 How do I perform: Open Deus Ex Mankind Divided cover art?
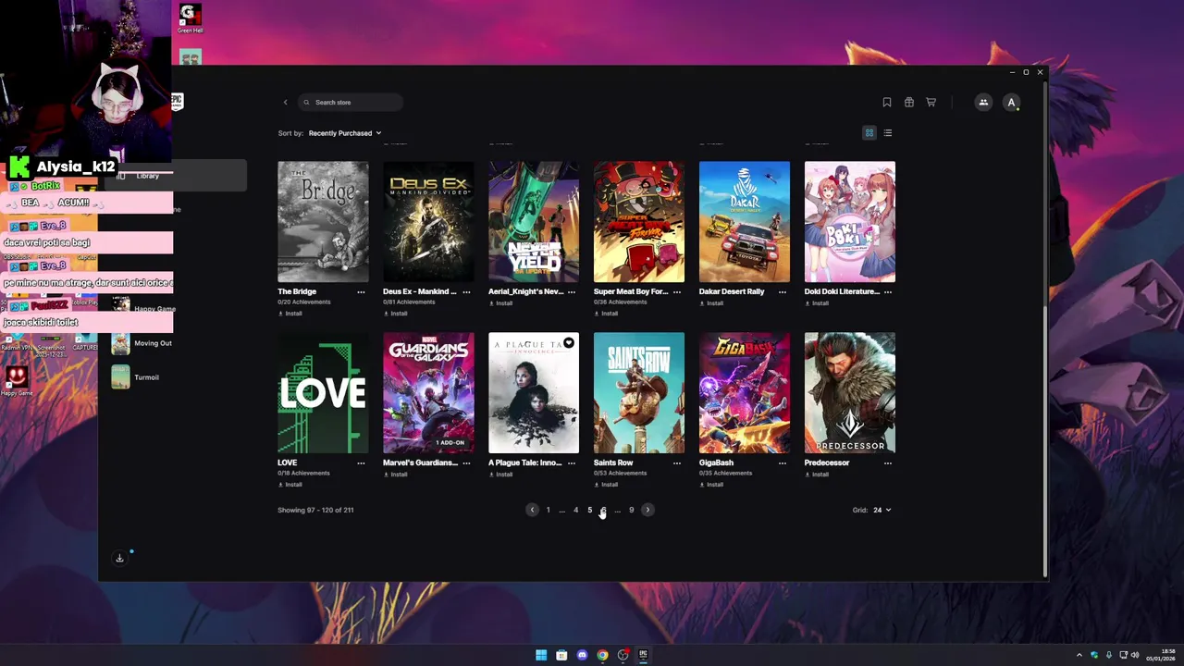coord(428,222)
